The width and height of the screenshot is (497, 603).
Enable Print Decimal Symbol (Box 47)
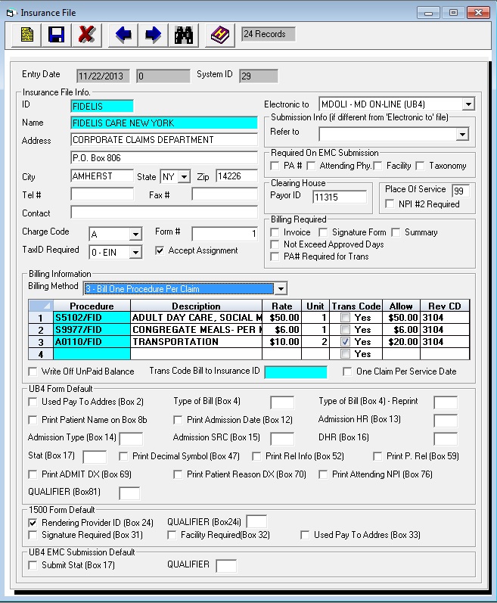click(x=123, y=456)
